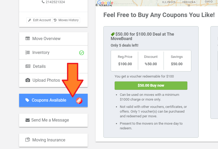The width and height of the screenshot is (218, 149).
Task: Select the Coupons Available menu item
Action: click(53, 100)
